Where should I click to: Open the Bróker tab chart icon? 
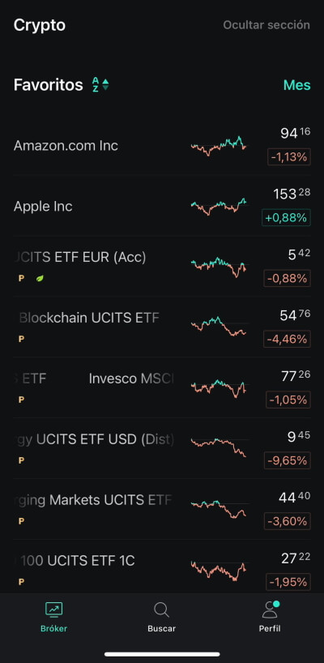tap(53, 610)
